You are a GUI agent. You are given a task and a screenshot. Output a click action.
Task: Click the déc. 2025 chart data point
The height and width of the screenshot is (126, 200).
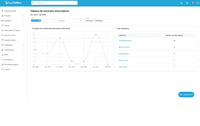click(x=47, y=53)
